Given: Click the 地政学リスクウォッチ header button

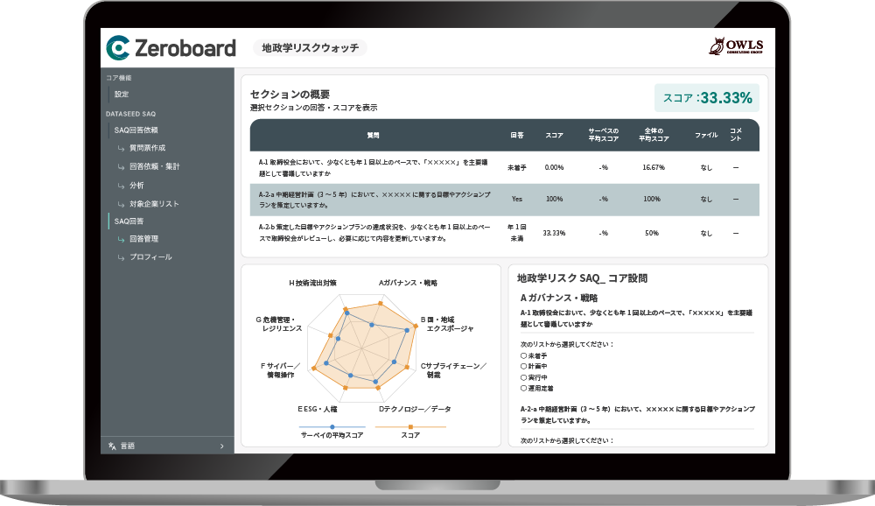Looking at the screenshot, I should click(311, 48).
